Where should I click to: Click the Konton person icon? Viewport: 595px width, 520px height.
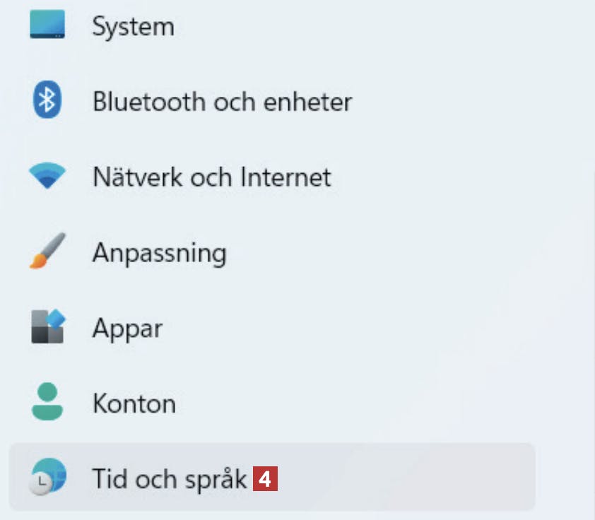47,402
